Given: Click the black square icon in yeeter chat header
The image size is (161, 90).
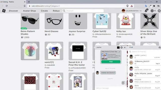Looking at the screenshot, I should [118, 47].
